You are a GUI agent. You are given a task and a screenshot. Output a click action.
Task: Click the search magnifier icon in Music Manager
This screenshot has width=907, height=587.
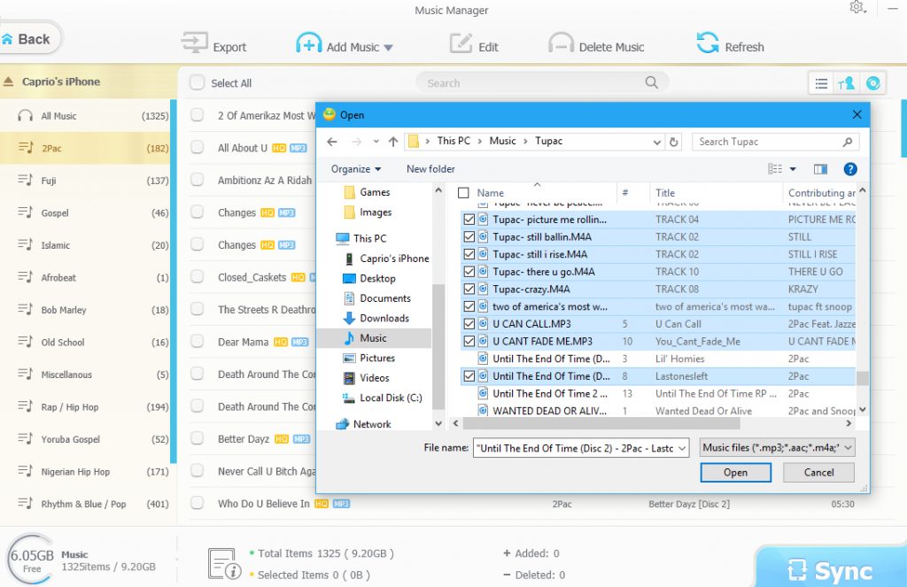[x=651, y=82]
